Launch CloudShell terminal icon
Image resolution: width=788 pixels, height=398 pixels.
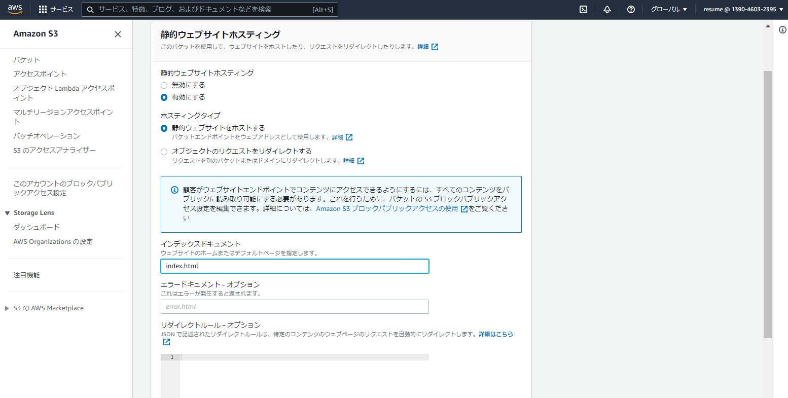pos(583,10)
